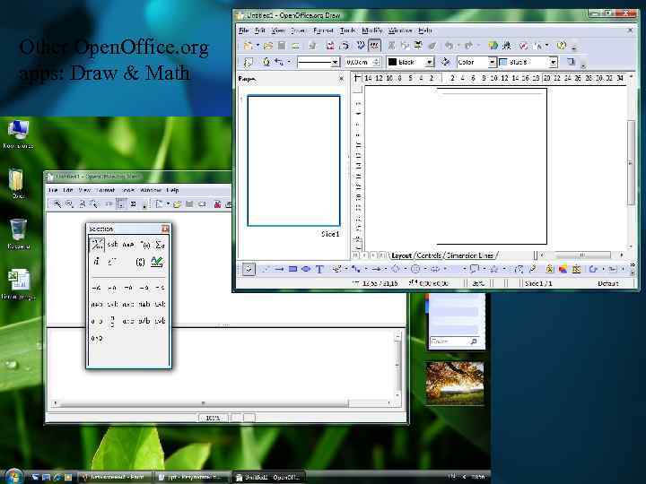Click the Zoom Out icon in Math
Image resolution: width=646 pixels, height=484 pixels.
tap(70, 203)
